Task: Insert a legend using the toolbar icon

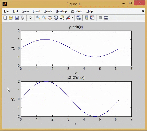Action: 92,18
